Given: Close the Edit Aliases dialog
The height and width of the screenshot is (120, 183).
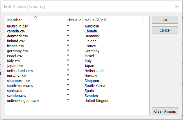Looking at the screenshot, I should (x=176, y=6).
